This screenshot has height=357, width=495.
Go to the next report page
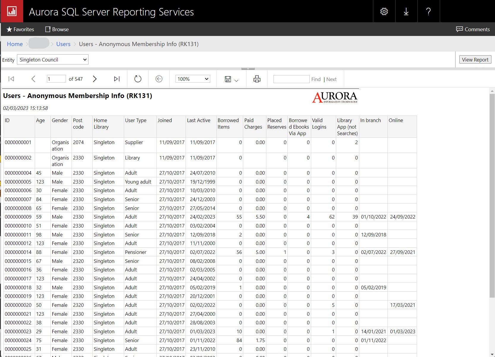95,79
